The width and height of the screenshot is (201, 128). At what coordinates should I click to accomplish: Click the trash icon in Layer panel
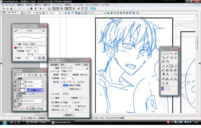36,75
